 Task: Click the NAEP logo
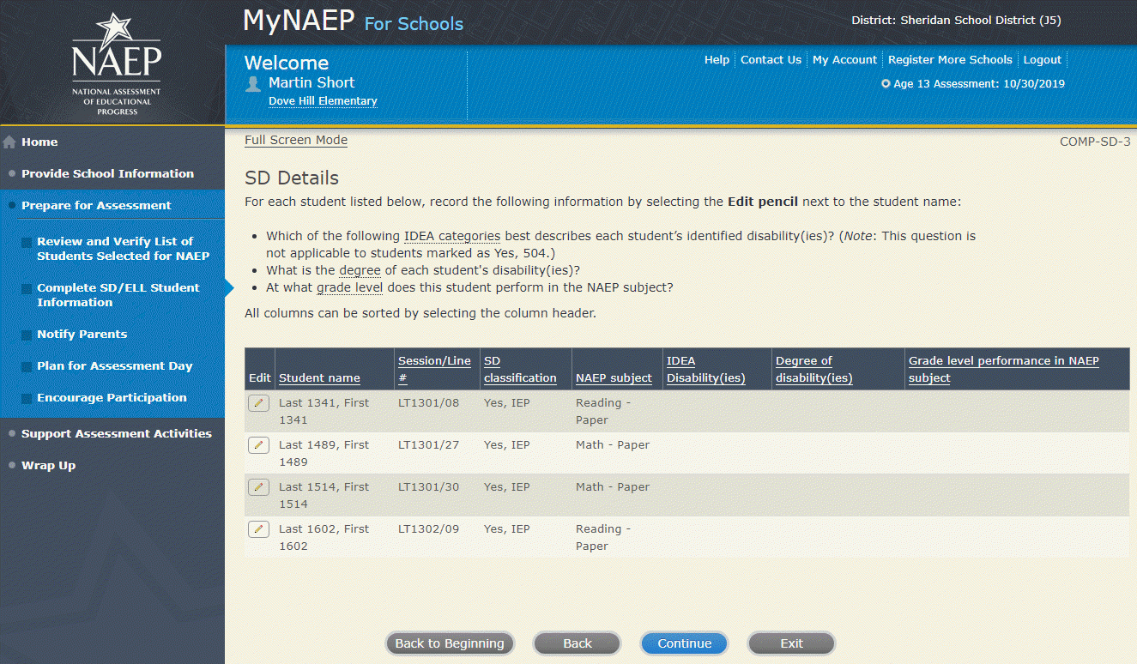click(117, 64)
